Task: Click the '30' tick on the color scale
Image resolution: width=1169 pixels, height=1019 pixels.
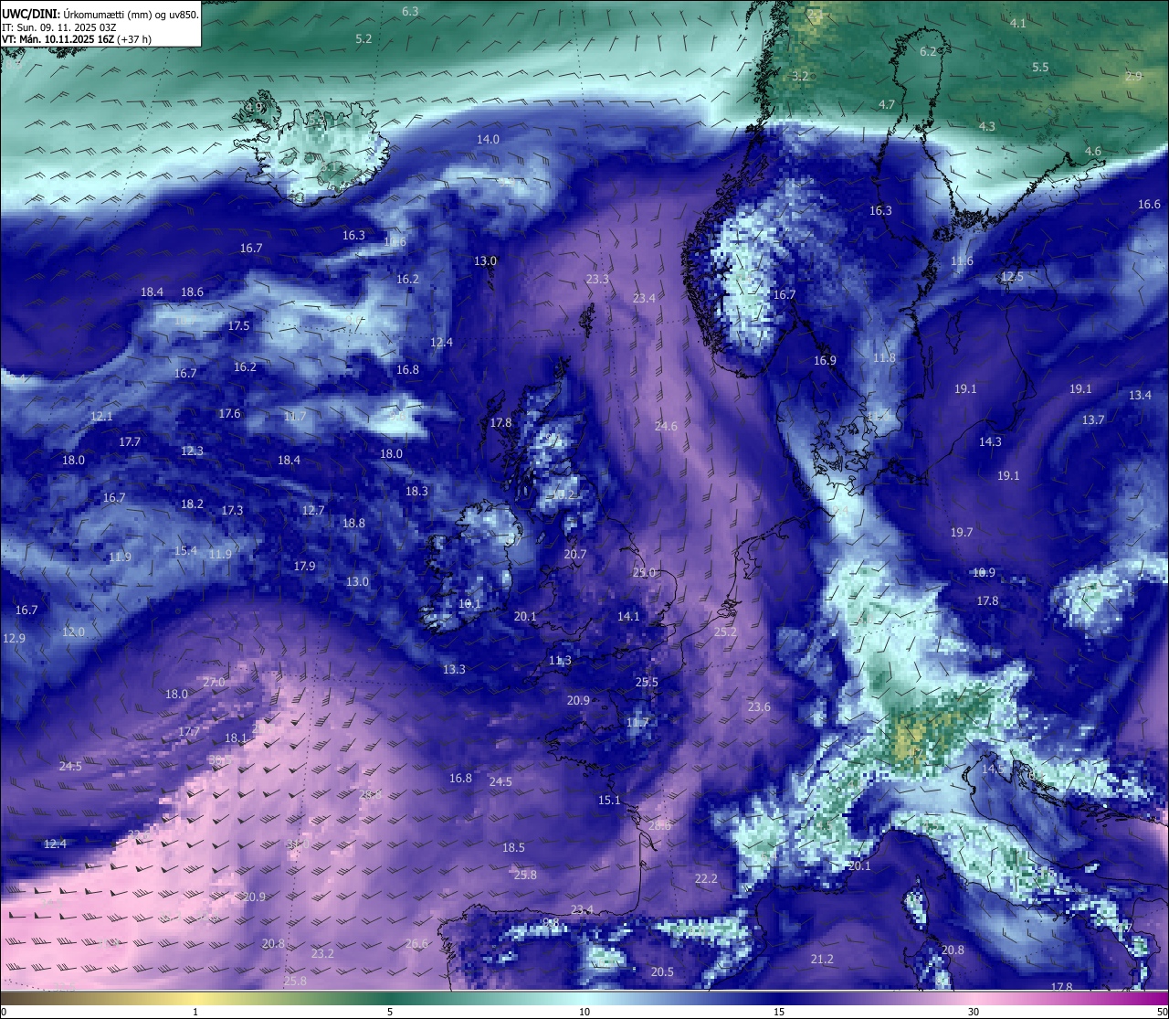Action: tap(974, 1012)
